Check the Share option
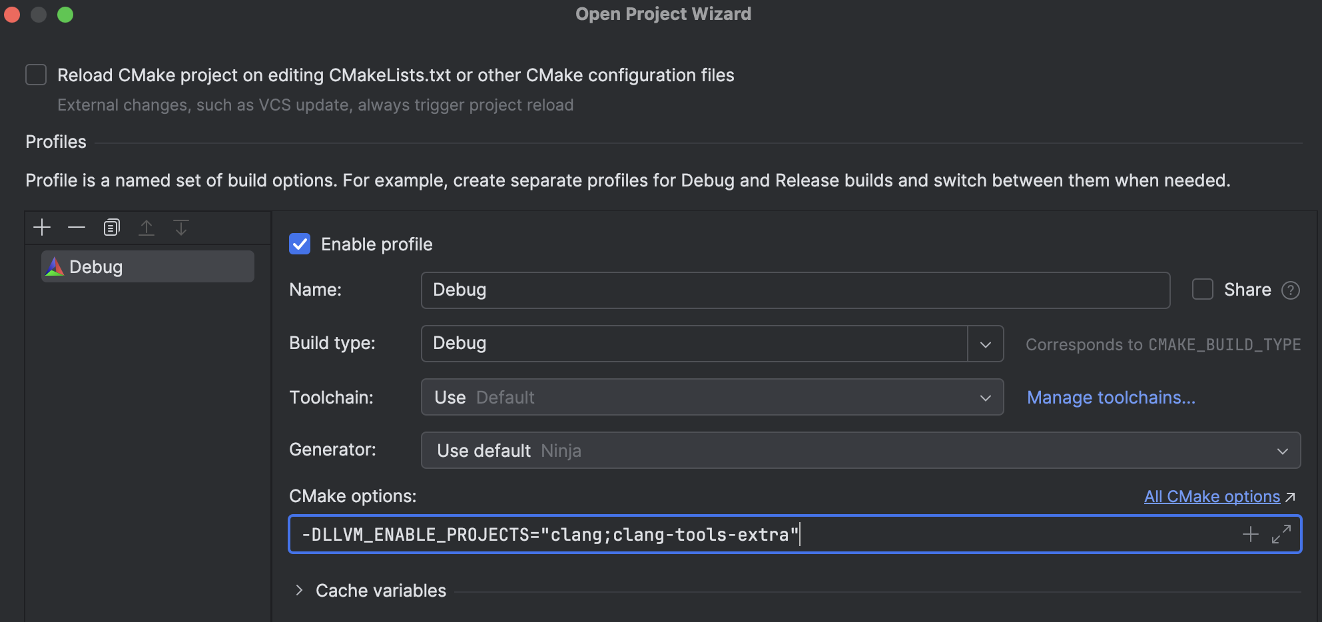The height and width of the screenshot is (622, 1322). (1201, 290)
